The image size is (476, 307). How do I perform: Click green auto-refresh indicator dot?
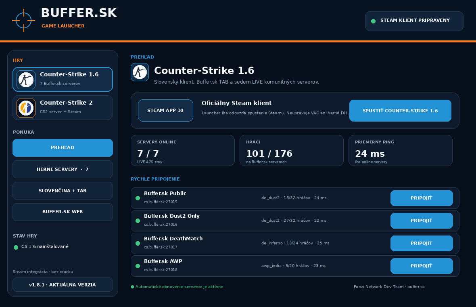132,287
